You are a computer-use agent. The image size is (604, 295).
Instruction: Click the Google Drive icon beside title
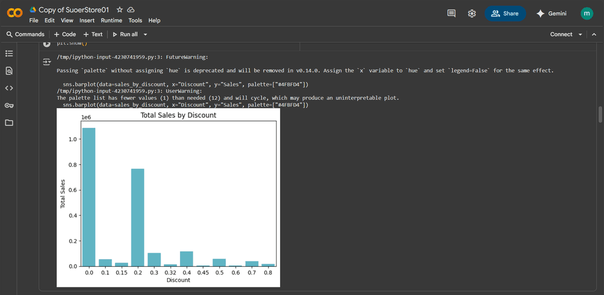[x=33, y=9]
